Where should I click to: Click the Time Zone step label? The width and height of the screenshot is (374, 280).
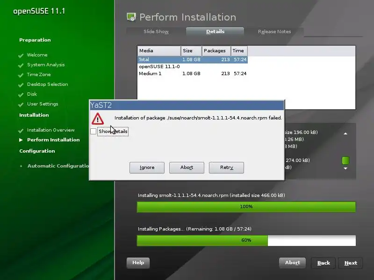[x=39, y=75]
